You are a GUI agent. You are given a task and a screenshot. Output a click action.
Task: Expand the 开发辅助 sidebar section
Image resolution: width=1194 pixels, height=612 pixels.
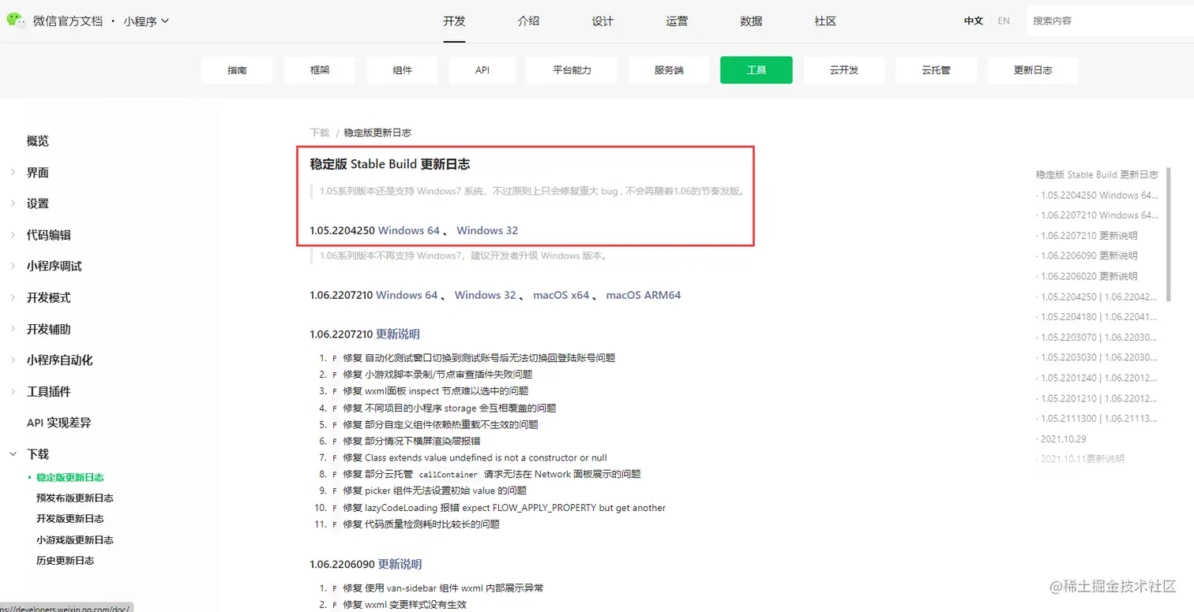[x=49, y=329]
